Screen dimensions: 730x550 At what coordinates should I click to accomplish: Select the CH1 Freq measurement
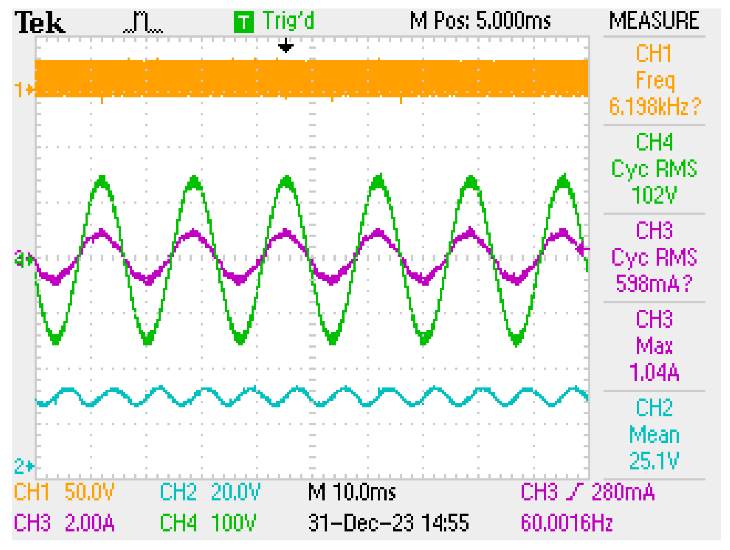[654, 80]
